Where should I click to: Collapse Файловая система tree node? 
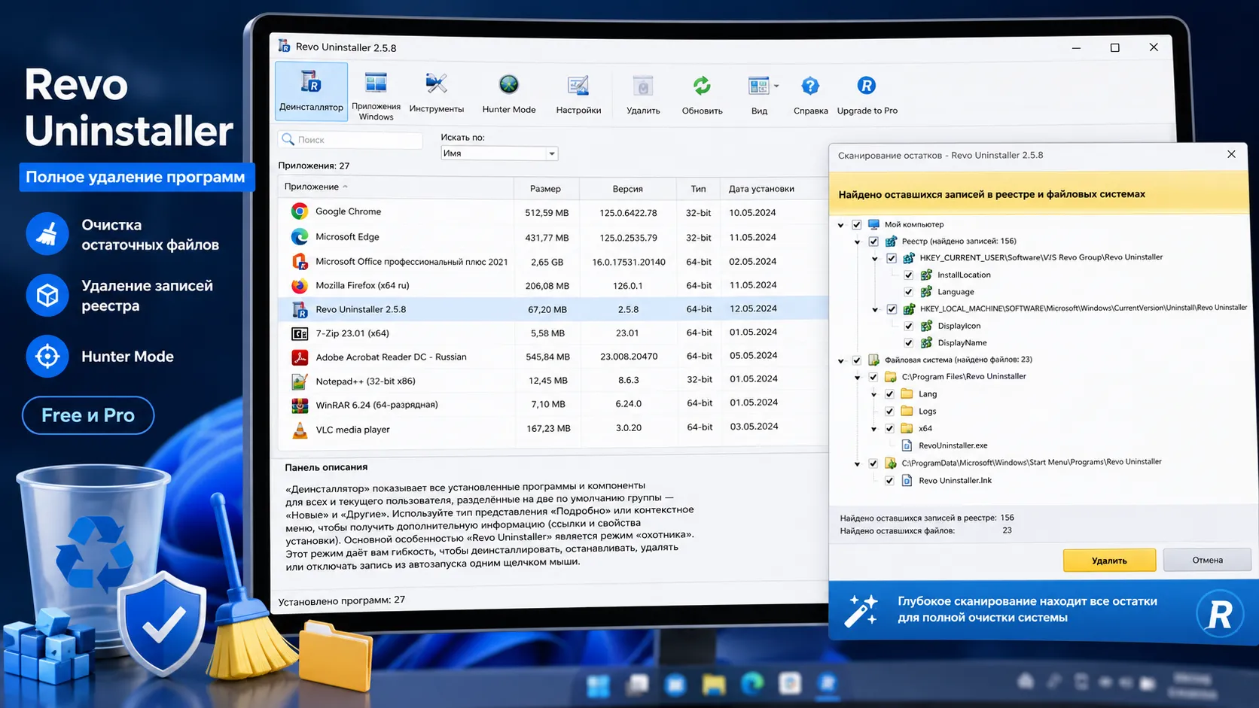click(841, 361)
